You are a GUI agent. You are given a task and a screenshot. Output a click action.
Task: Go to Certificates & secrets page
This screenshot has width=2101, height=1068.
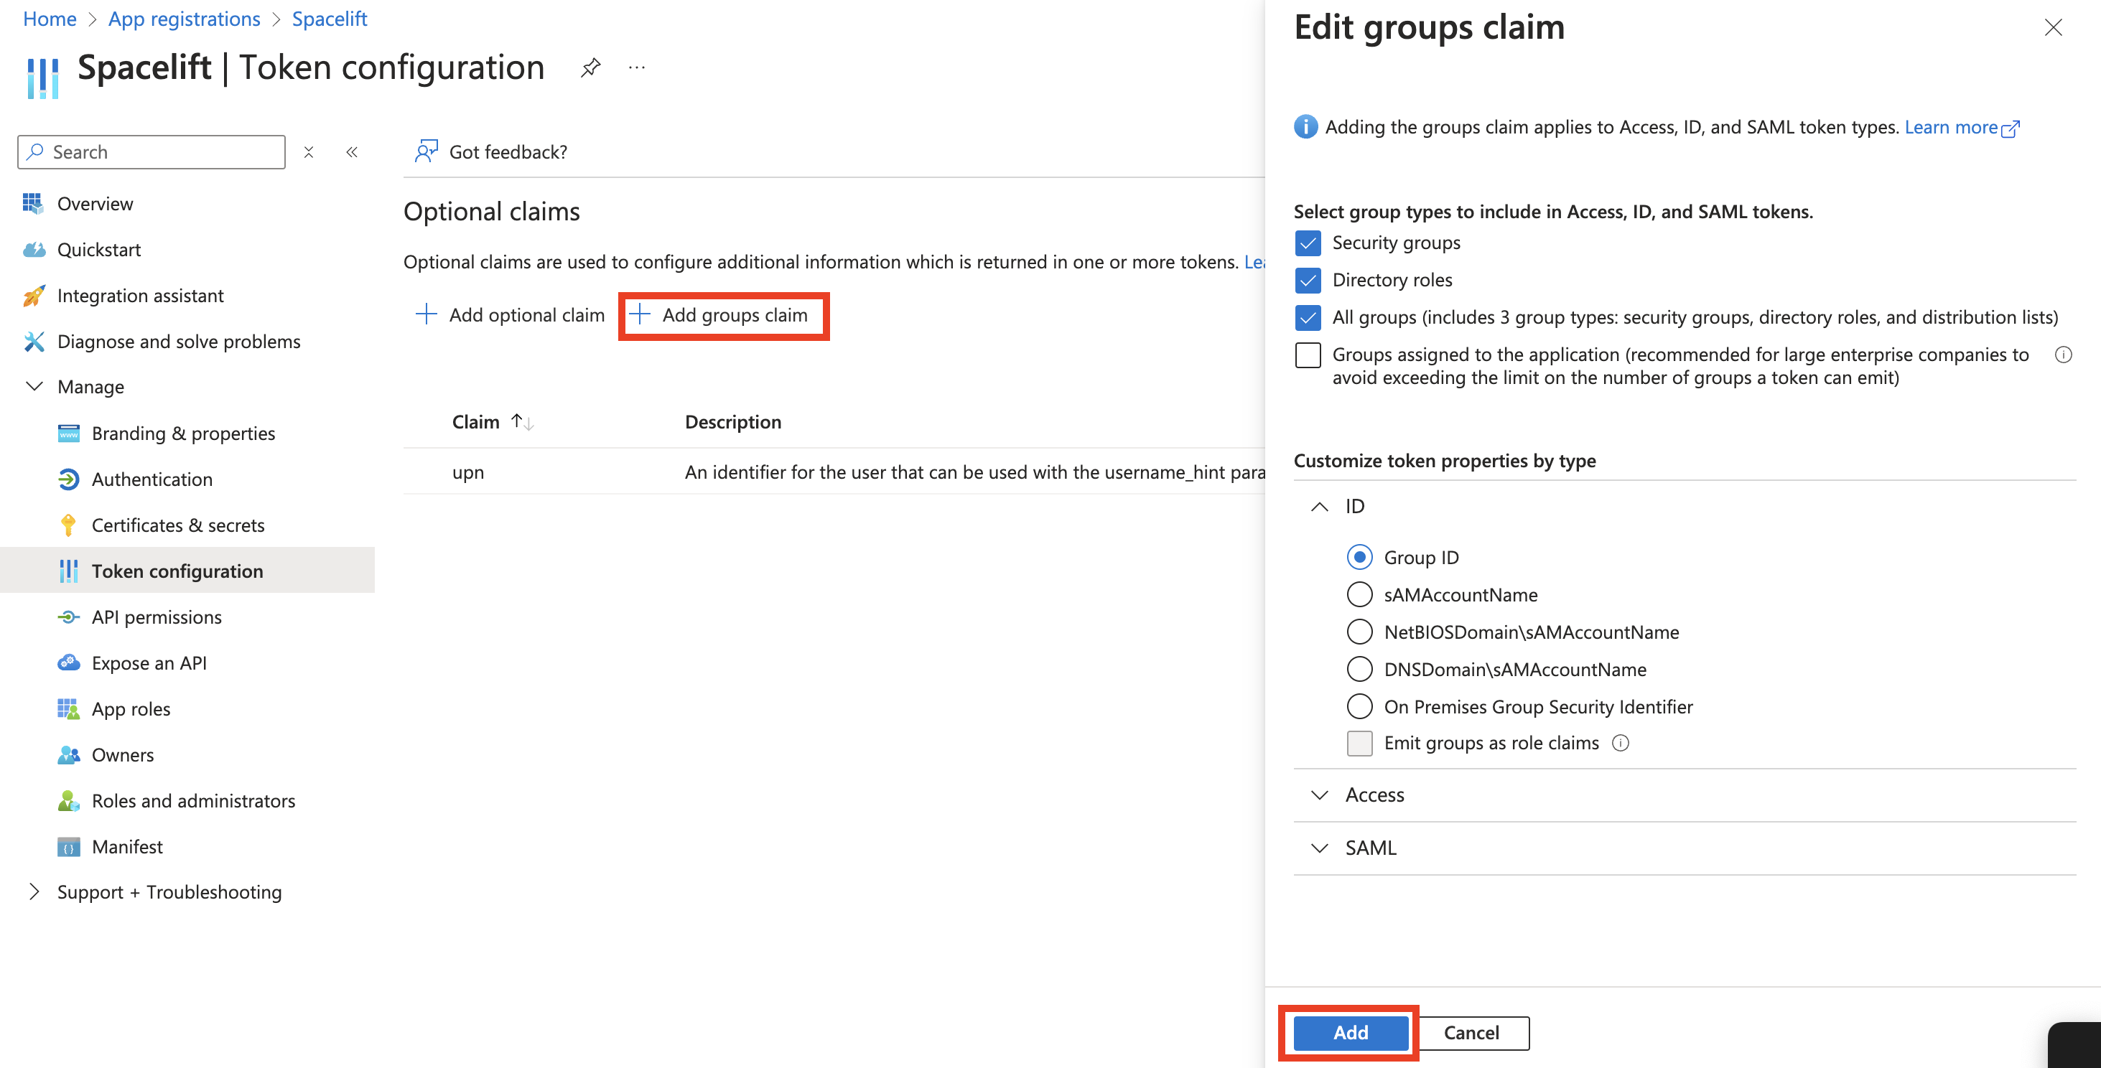coord(178,525)
